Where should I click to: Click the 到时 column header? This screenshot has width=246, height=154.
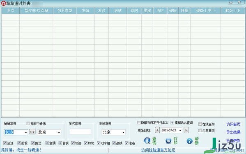pyautogui.click(x=134, y=11)
